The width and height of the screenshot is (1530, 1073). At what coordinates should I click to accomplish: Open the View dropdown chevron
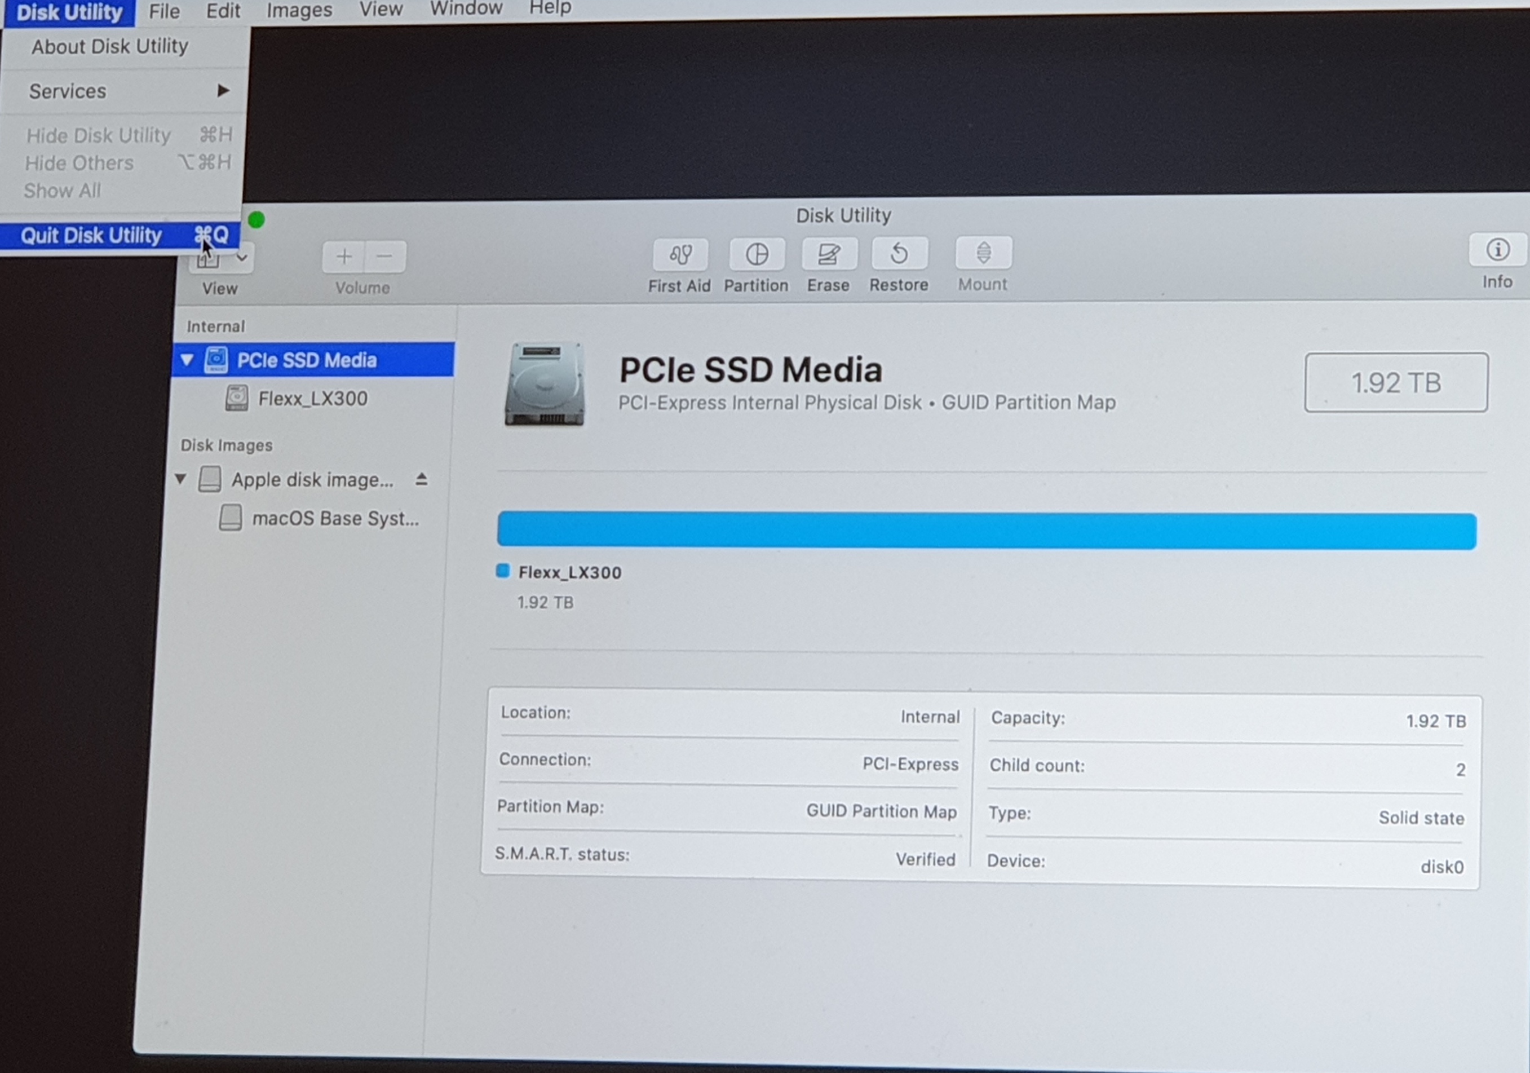(x=242, y=257)
